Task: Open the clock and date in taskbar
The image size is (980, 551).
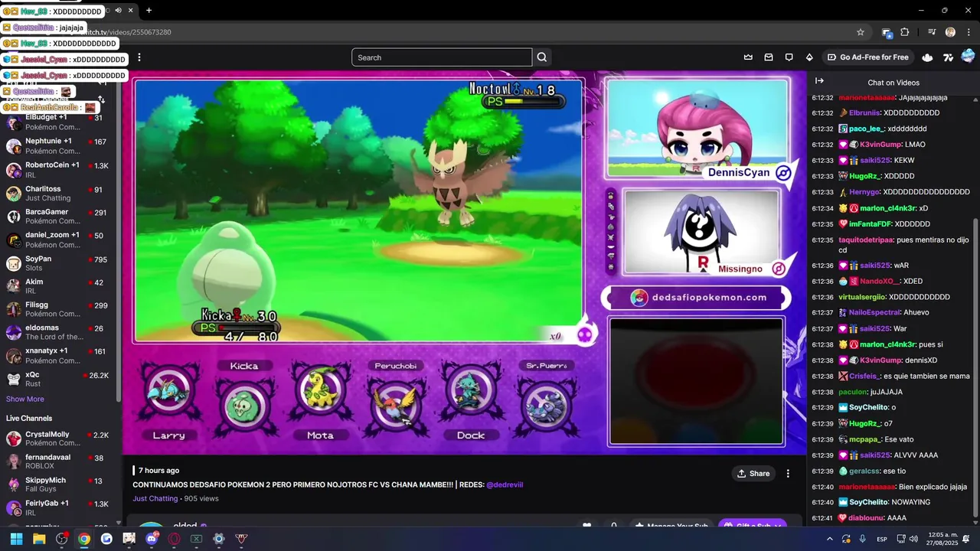Action: point(942,539)
